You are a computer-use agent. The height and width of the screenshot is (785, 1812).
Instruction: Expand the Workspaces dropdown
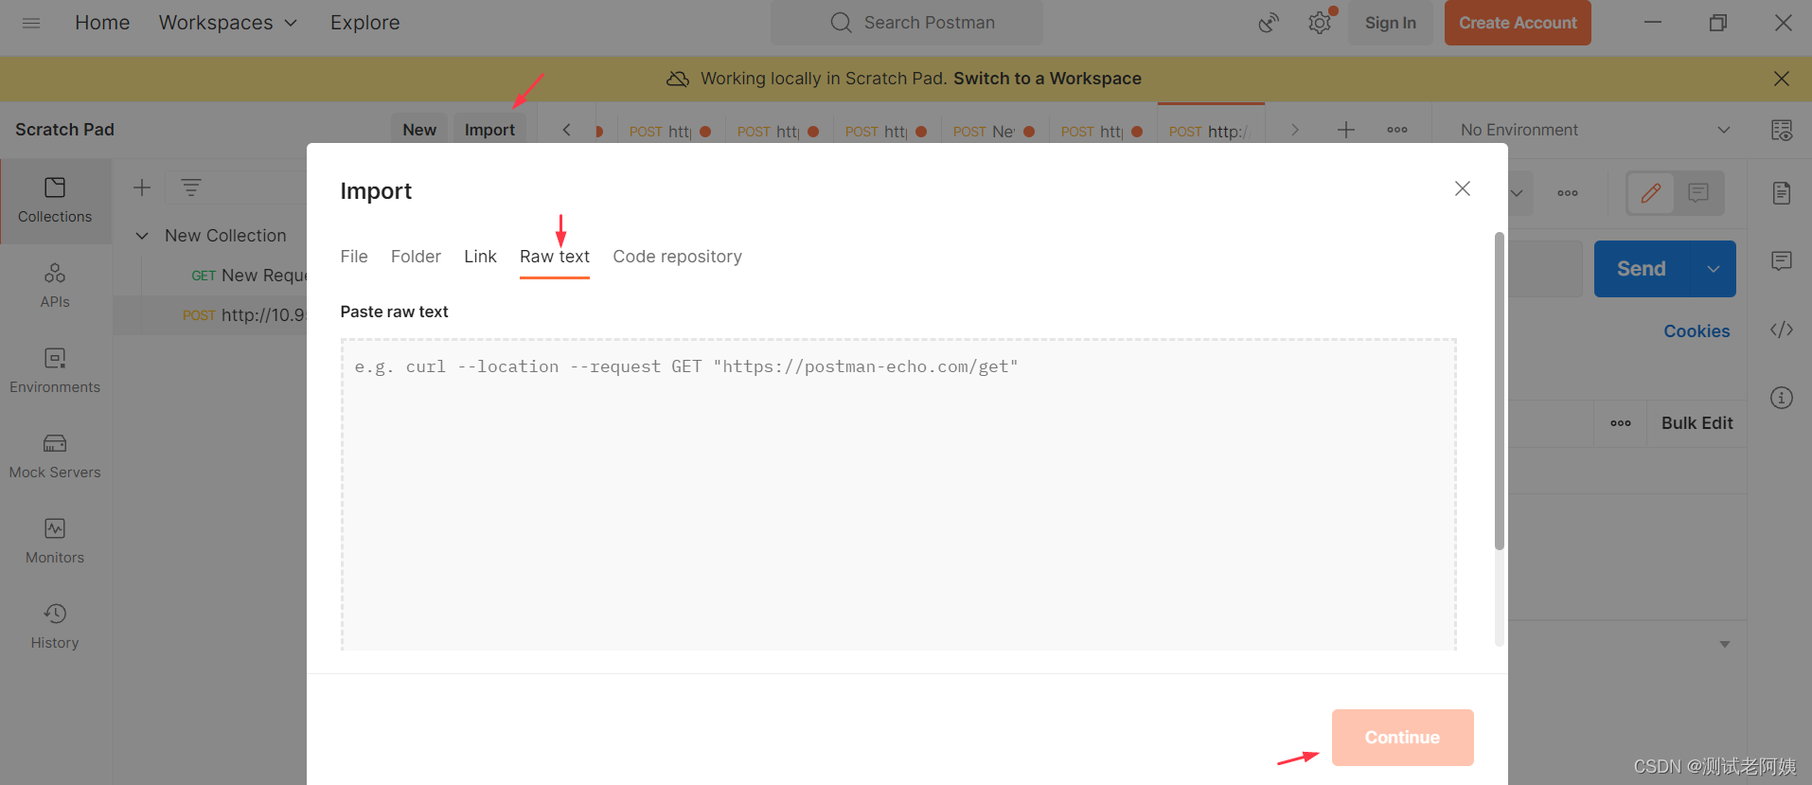[227, 23]
